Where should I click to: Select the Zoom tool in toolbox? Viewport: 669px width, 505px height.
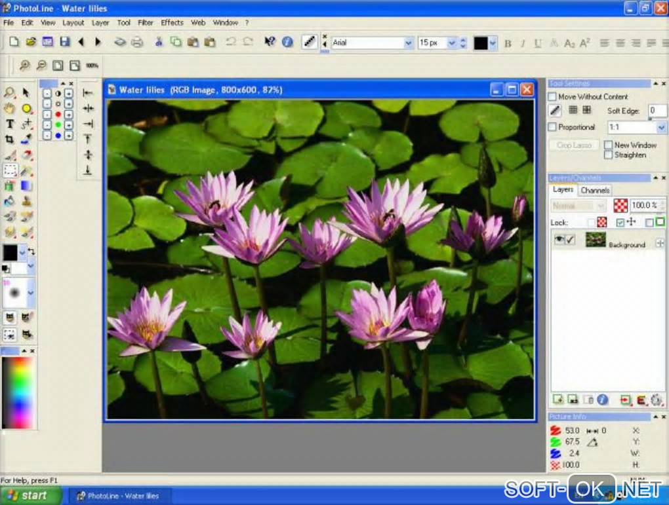tap(9, 92)
